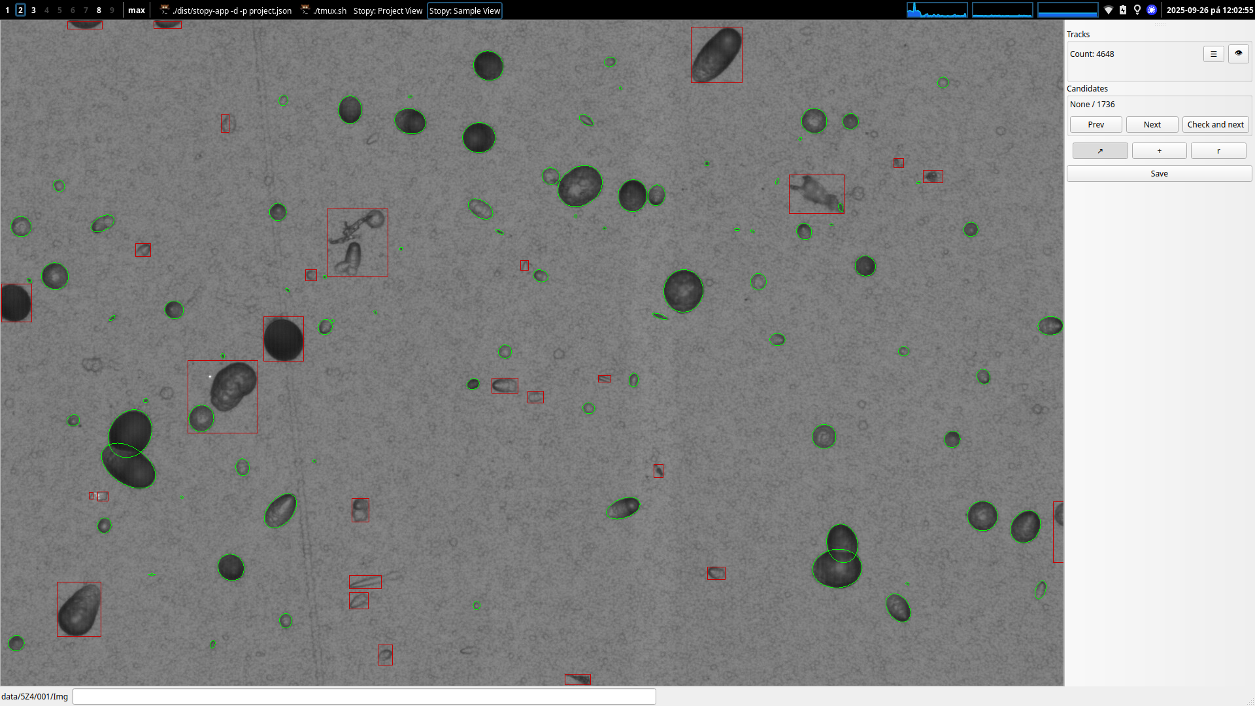Activate the plus add tool

click(1159, 151)
